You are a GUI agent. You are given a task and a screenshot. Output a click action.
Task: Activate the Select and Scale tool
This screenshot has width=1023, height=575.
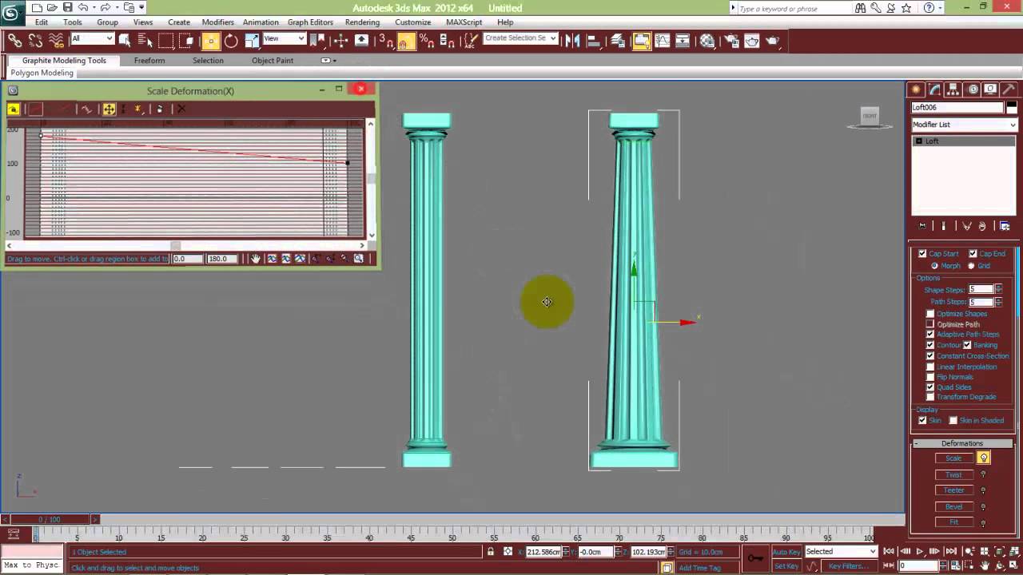coord(252,40)
